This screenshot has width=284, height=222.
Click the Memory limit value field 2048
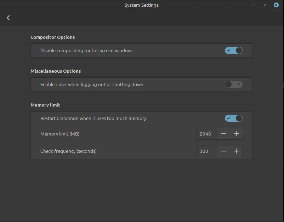pos(207,134)
